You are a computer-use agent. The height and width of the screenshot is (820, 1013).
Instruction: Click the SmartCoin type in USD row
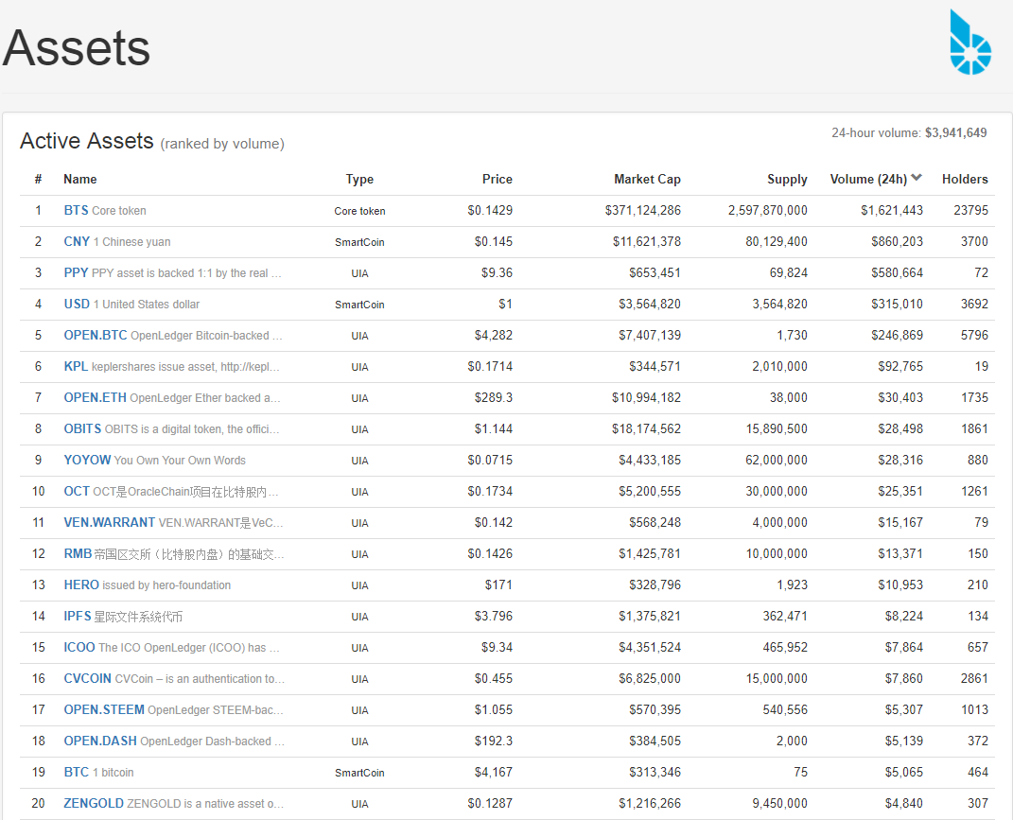point(359,305)
